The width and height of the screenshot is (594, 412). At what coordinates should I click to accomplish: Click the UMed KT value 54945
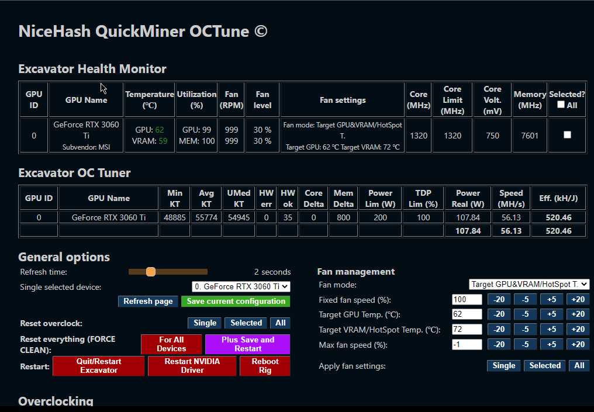[x=239, y=217]
